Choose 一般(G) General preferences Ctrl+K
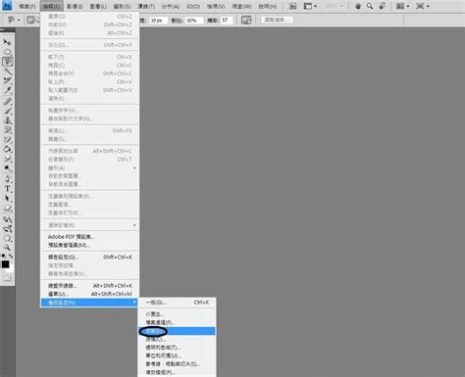This screenshot has height=377, width=465. (177, 303)
